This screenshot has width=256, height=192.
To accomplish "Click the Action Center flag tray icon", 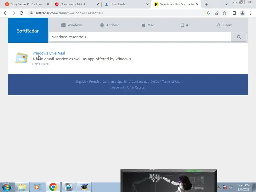I will coord(225,187).
